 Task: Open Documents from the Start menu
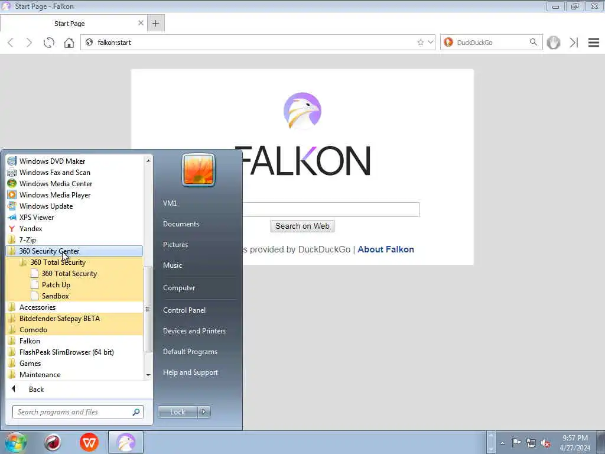(x=181, y=224)
